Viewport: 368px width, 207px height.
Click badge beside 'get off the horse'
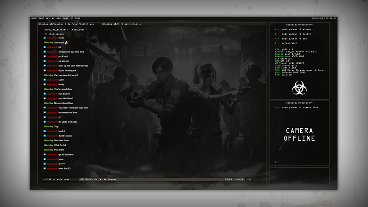45,154
